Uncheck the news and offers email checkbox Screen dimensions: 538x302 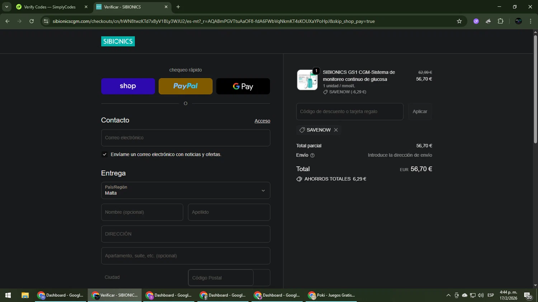pos(105,155)
